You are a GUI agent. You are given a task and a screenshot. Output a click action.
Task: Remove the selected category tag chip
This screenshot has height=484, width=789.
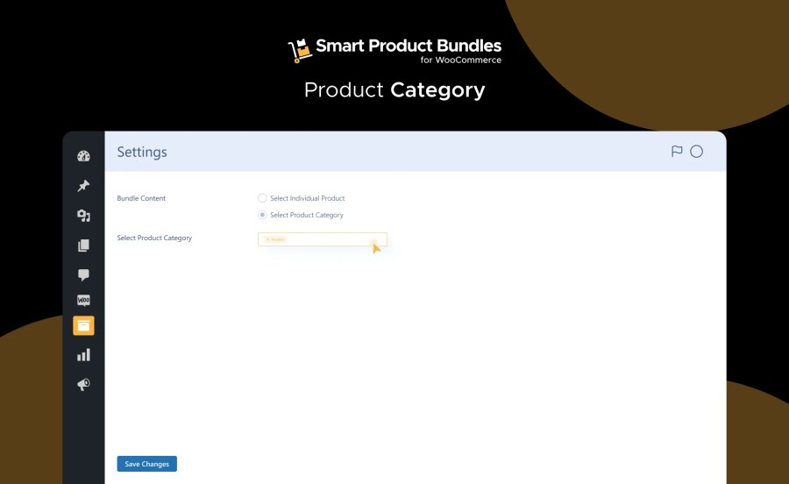[x=267, y=239]
